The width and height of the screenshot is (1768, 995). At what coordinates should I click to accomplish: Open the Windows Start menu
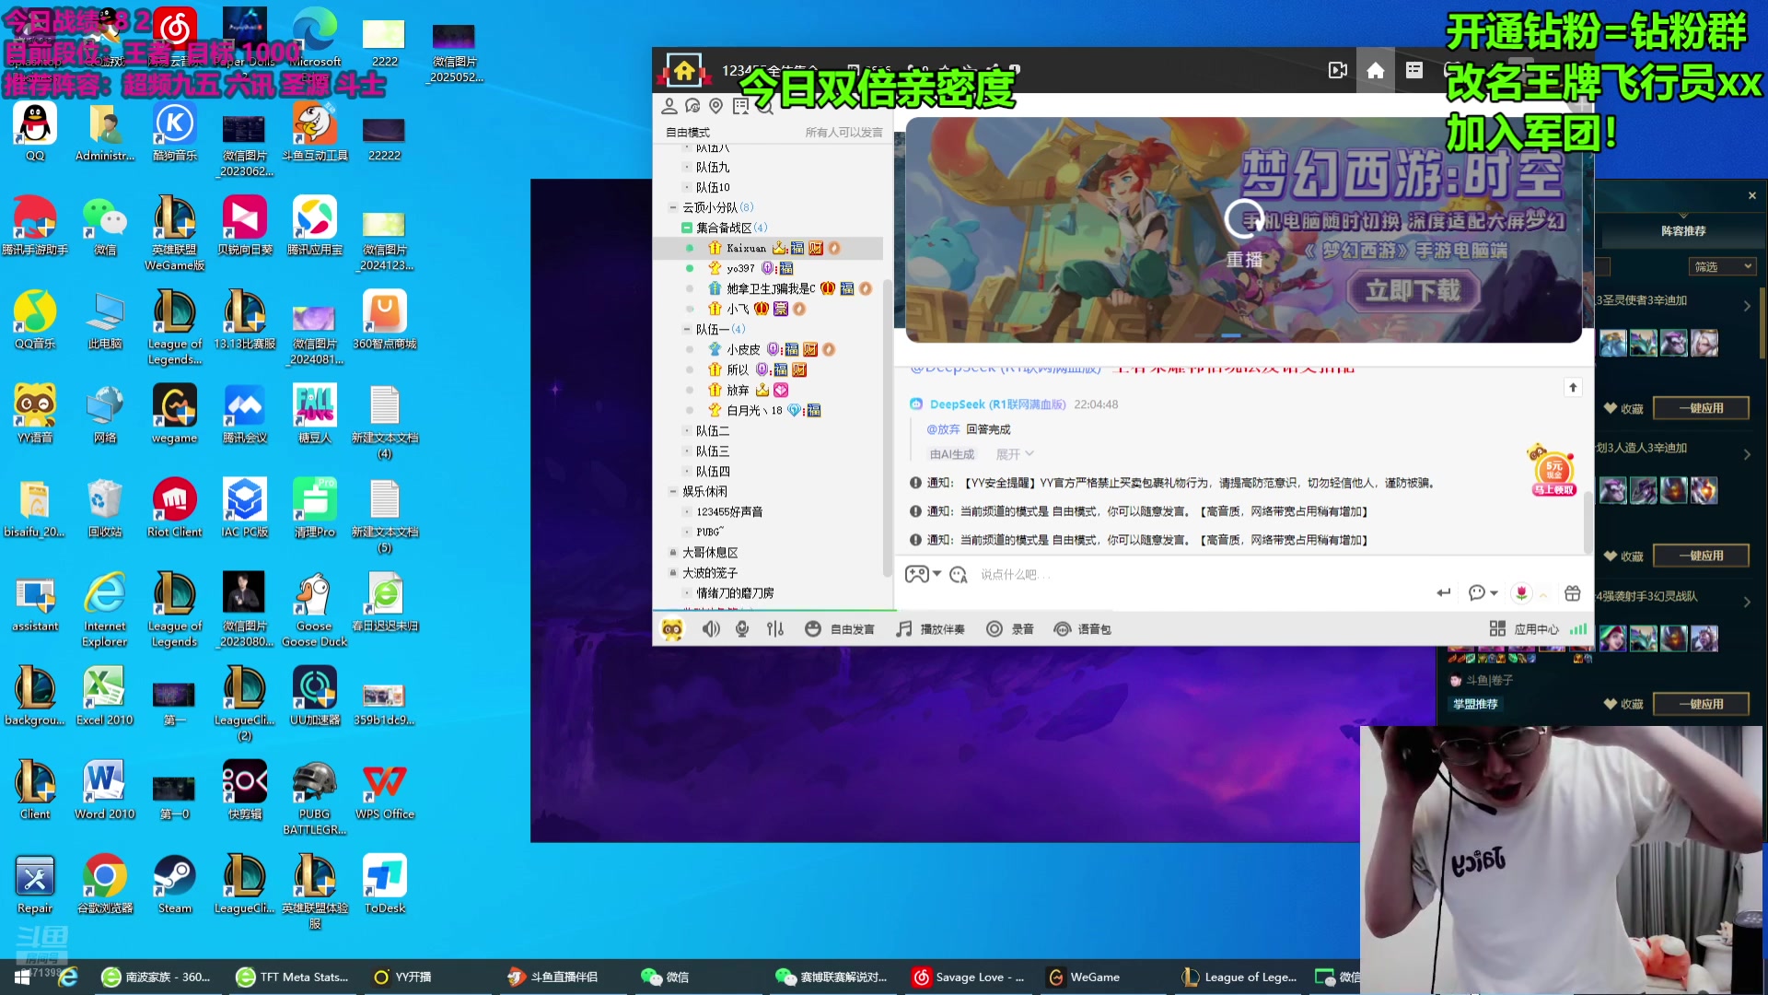[x=22, y=977]
